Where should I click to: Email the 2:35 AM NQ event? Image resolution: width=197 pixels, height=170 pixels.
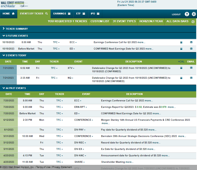[x=191, y=78]
